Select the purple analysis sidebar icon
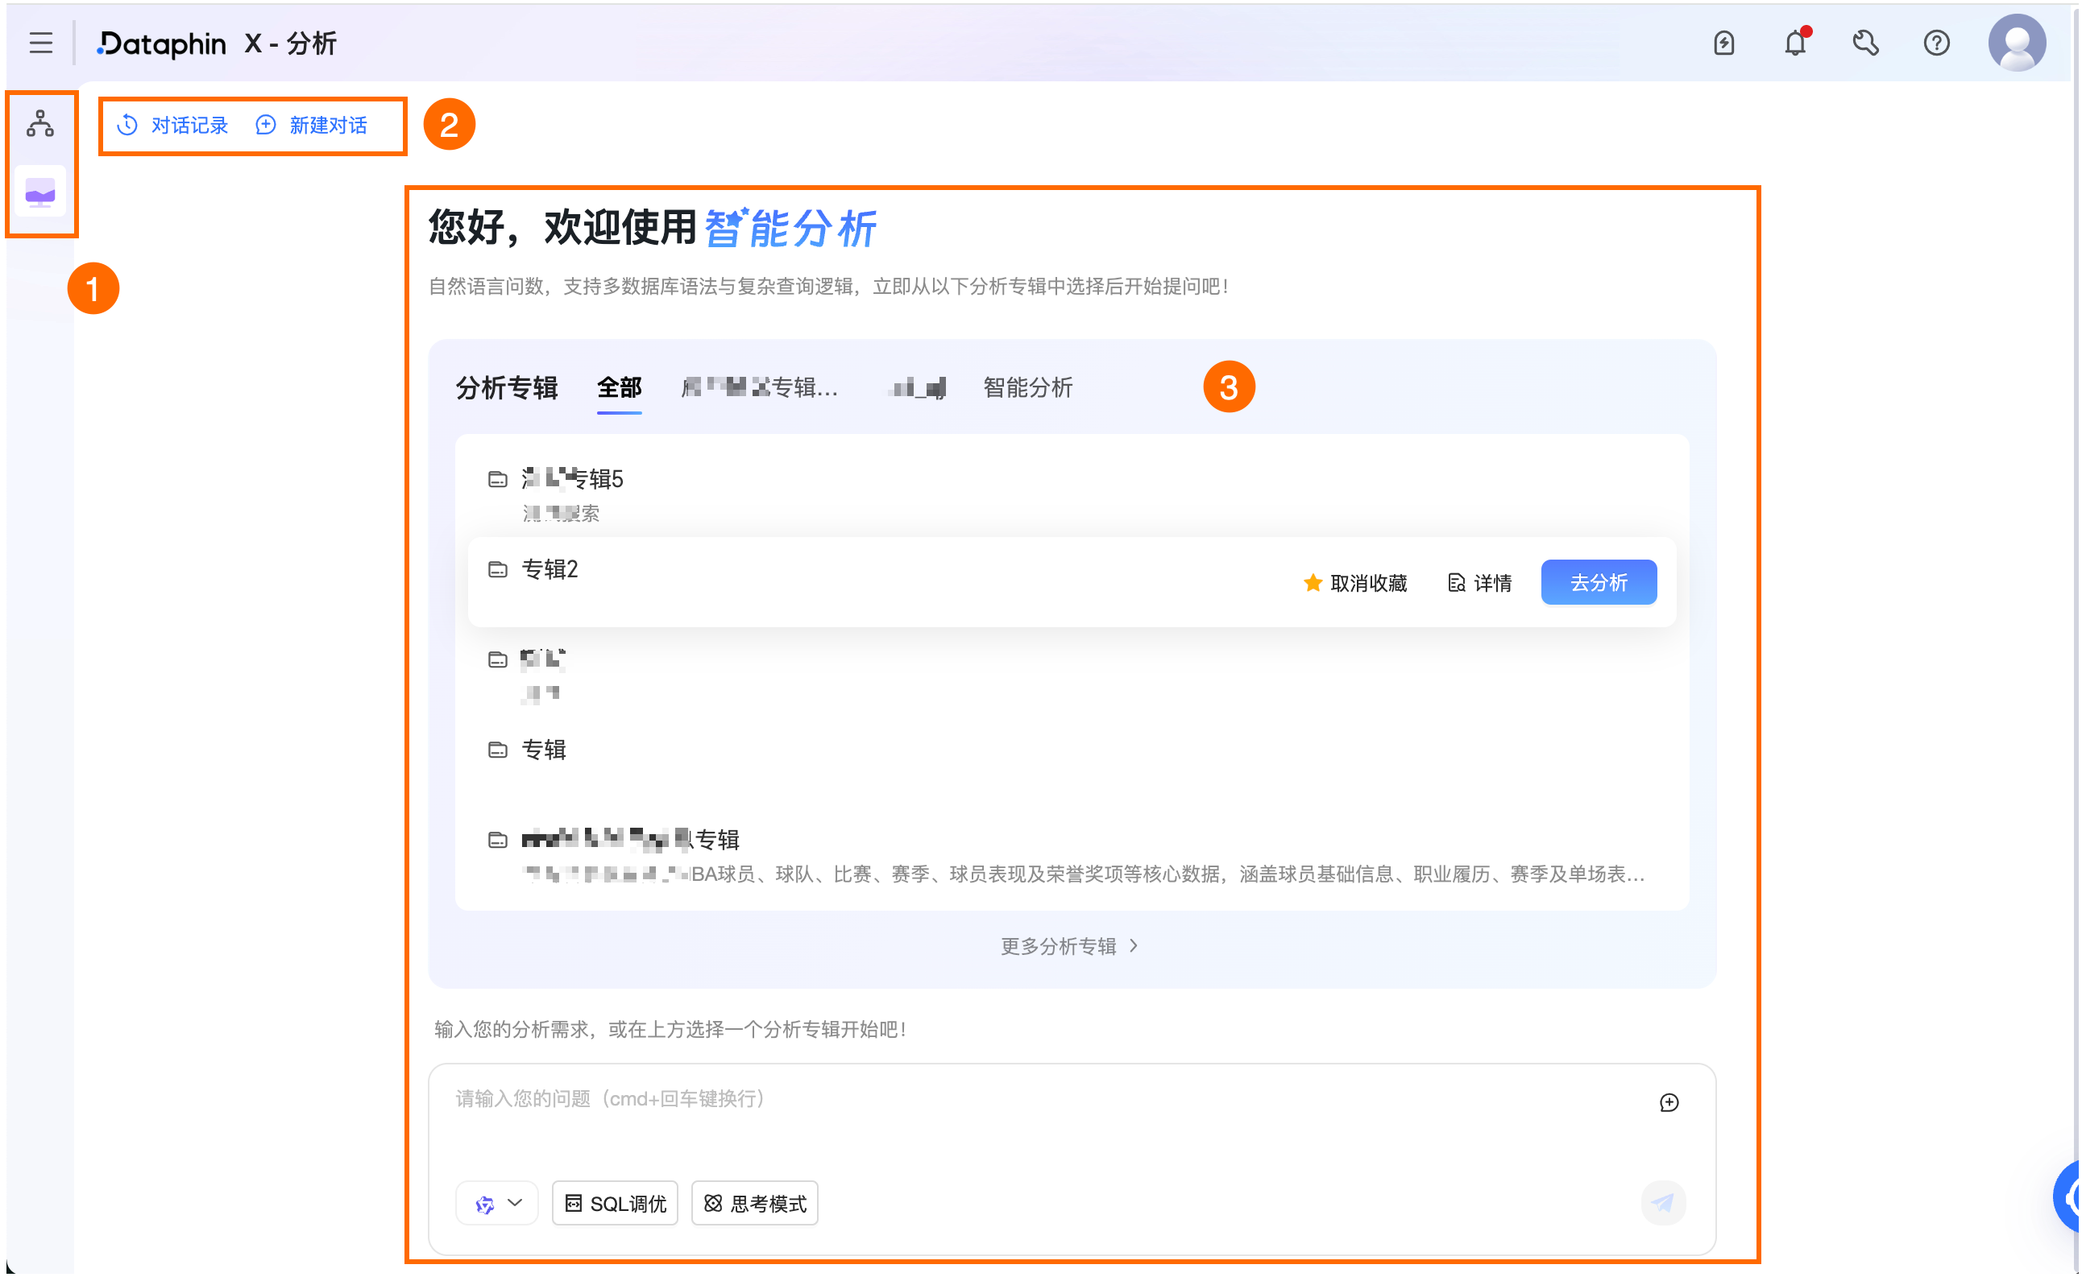The image size is (2082, 1277). pyautogui.click(x=39, y=193)
